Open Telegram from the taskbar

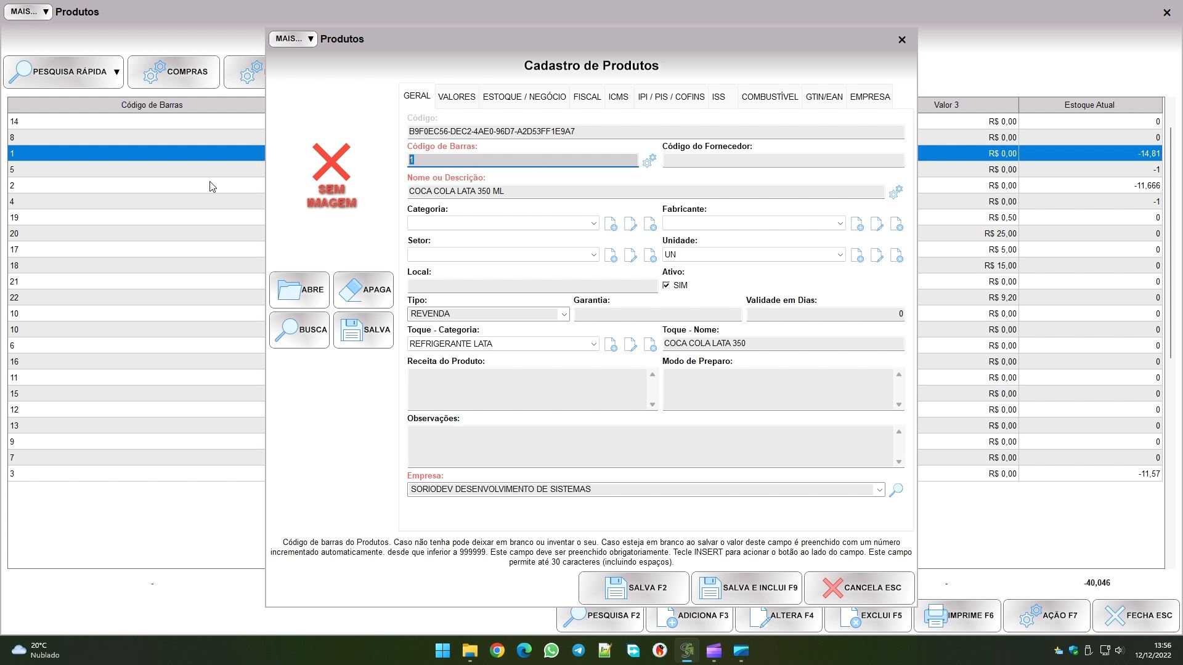coord(578,651)
